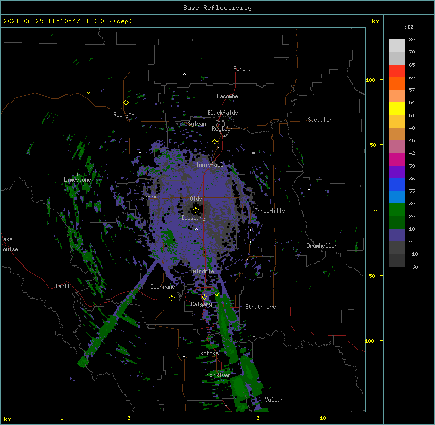The image size is (435, 425).
Task: Click the yellow V marker in the northwest
Action: pyautogui.click(x=88, y=93)
